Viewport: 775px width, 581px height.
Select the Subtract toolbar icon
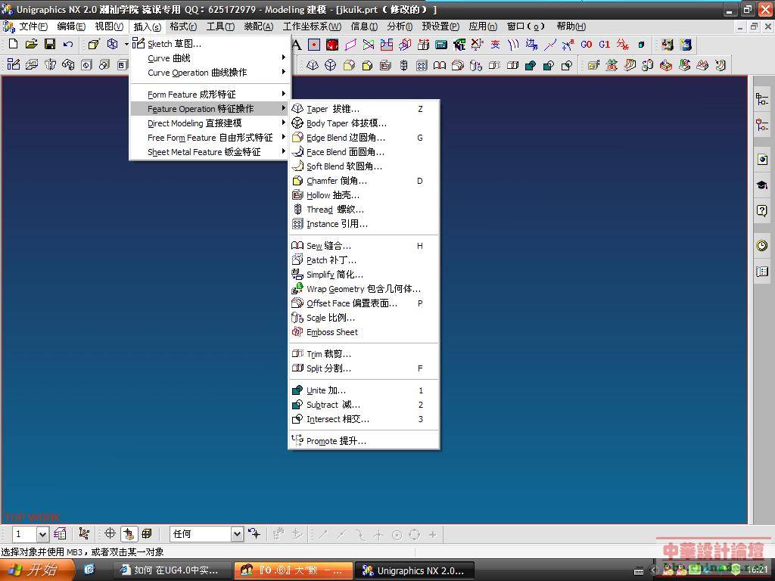click(549, 65)
